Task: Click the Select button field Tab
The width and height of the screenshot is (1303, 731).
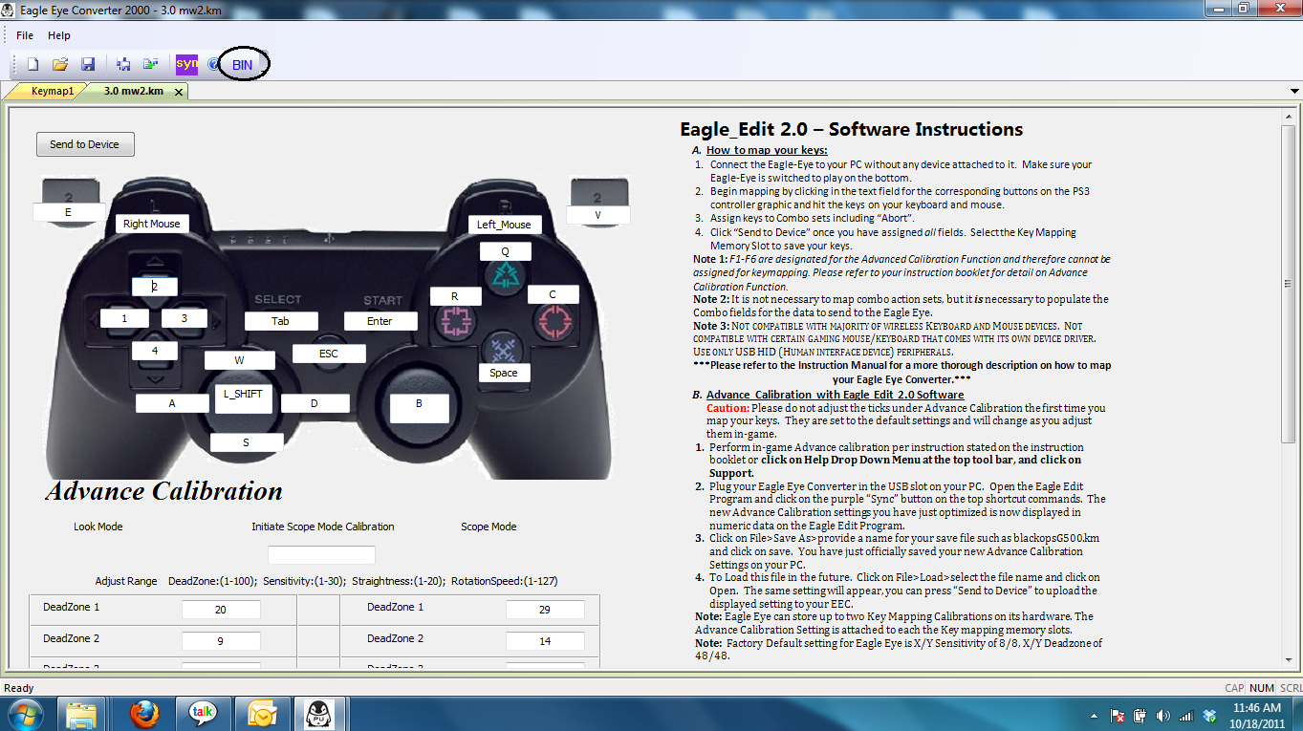Action: pyautogui.click(x=281, y=321)
